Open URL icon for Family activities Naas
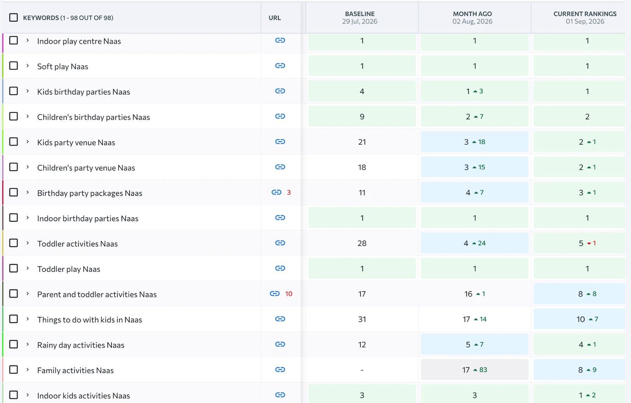This screenshot has height=403, width=631. tap(280, 369)
